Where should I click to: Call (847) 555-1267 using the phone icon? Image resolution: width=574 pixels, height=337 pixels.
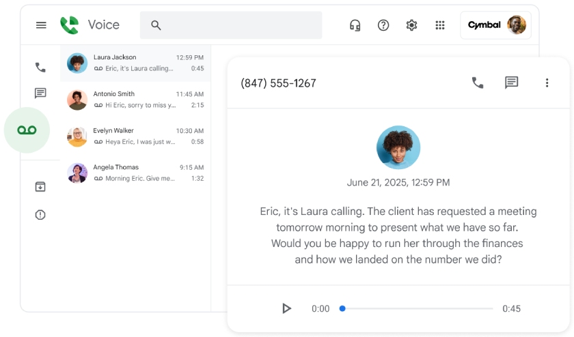[478, 83]
